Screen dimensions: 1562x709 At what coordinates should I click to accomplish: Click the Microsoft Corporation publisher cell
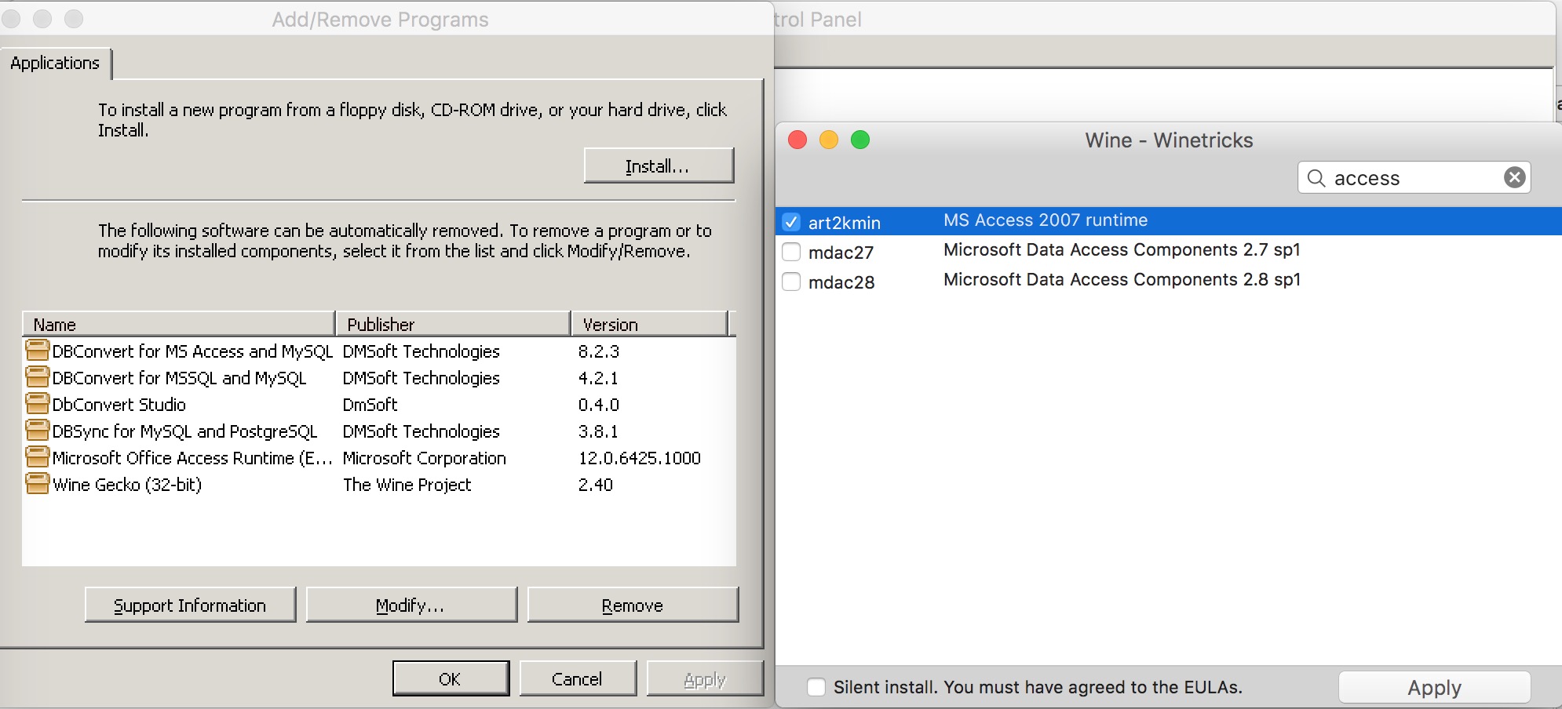[425, 458]
